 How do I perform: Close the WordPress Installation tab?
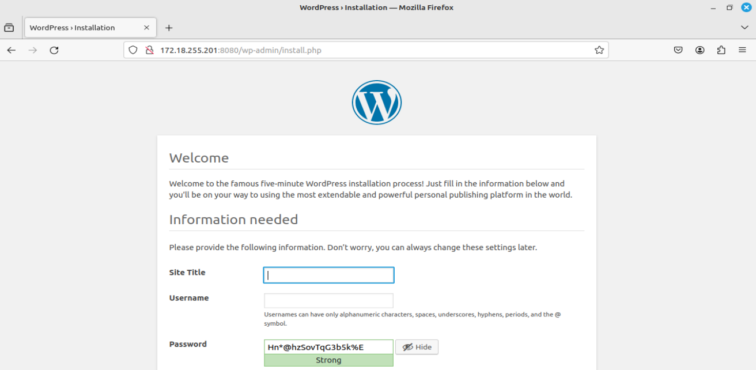(146, 28)
